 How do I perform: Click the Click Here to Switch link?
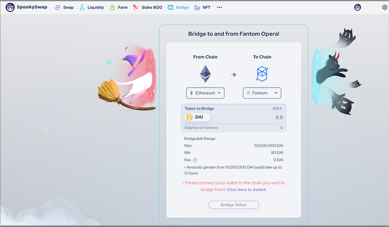(246, 189)
